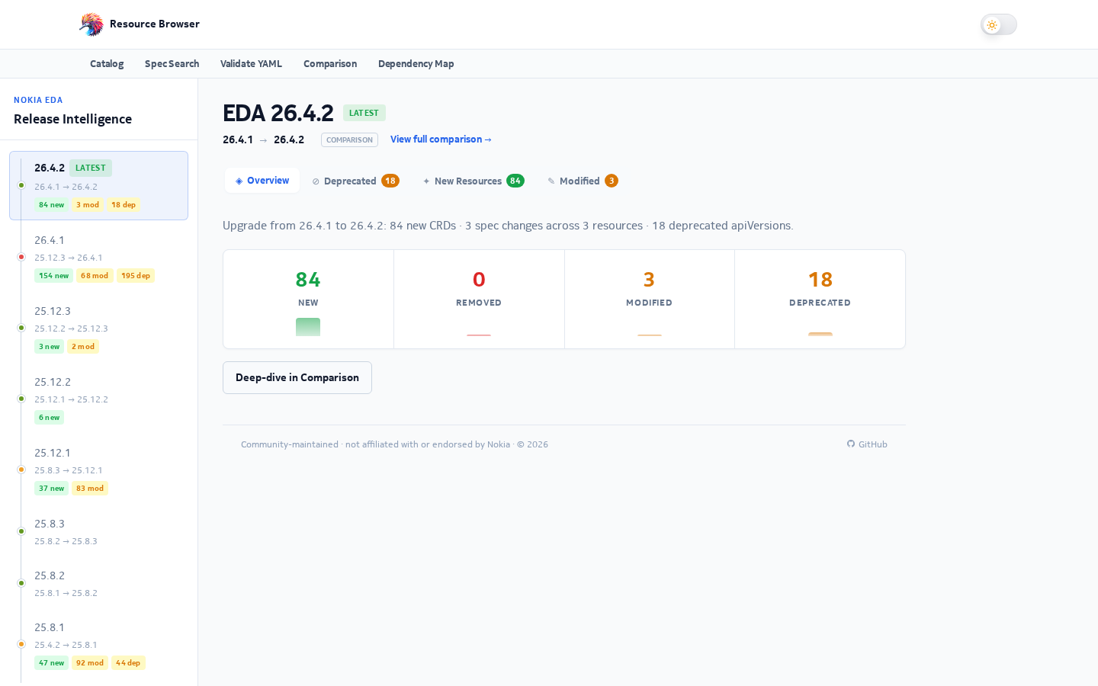Select release 25.8.3 in sidebar
The image size is (1098, 686).
click(x=99, y=532)
